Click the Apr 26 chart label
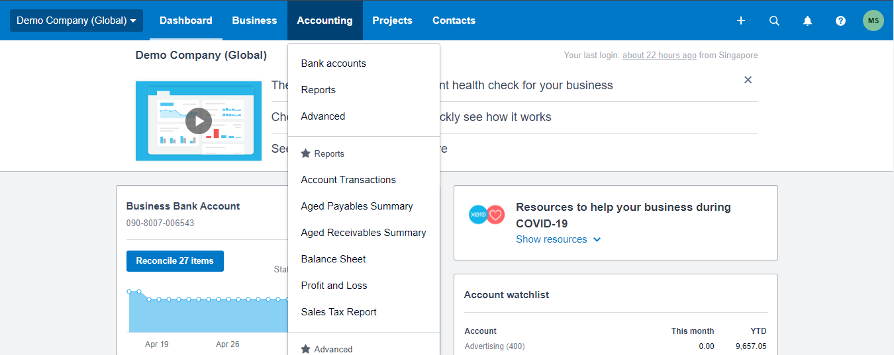Screen dimensions: 894x355 pyautogui.click(x=227, y=344)
